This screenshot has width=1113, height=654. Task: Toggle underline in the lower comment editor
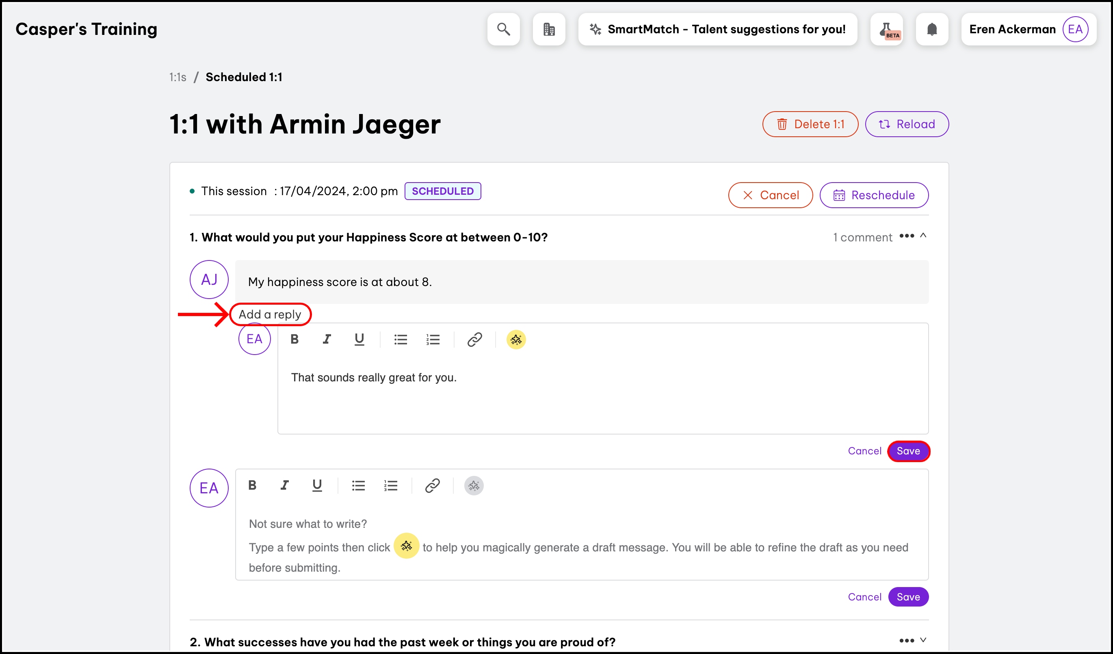[x=317, y=485]
